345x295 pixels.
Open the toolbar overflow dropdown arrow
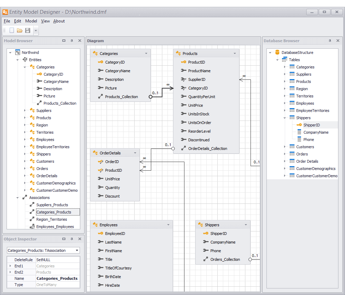pyautogui.click(x=36, y=31)
